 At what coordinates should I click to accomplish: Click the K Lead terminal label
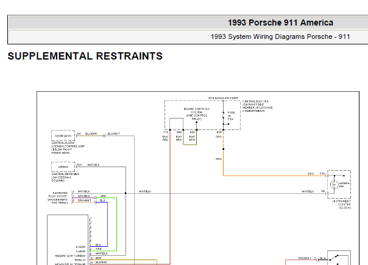[80, 247]
